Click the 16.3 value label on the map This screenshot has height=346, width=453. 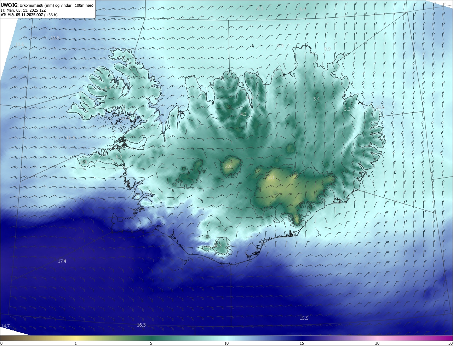[x=141, y=325]
